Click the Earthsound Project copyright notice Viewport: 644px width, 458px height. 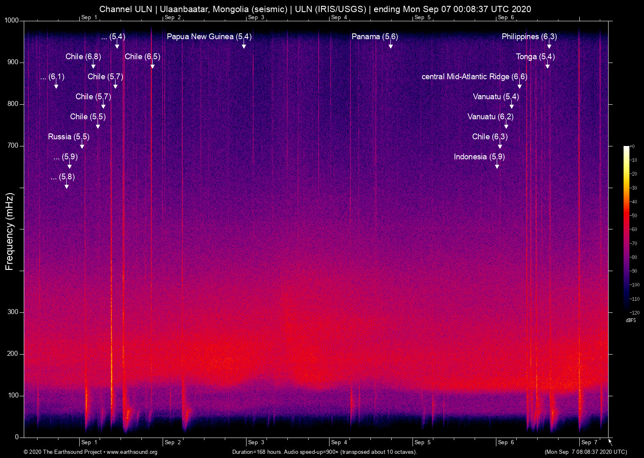pyautogui.click(x=63, y=452)
